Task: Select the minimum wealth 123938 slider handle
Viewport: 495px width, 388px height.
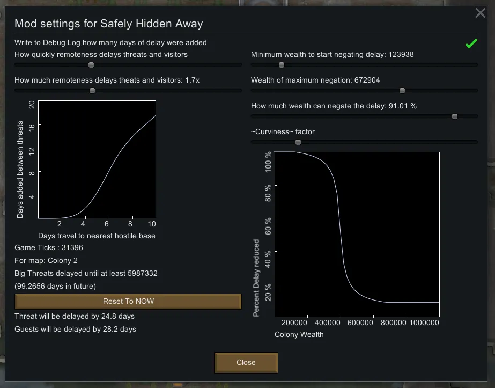Action: (x=282, y=65)
